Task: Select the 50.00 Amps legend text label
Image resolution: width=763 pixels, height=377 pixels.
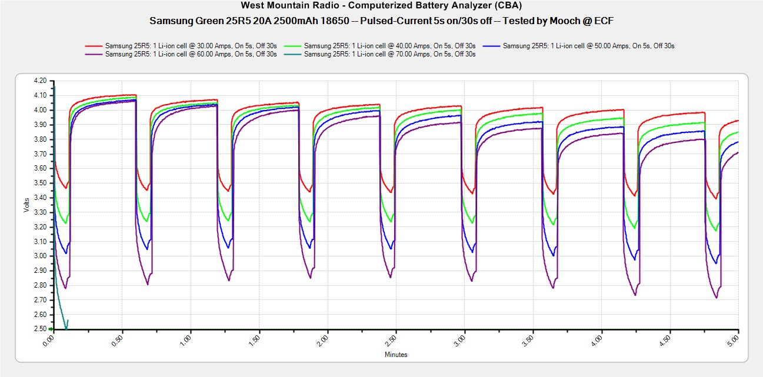Action: pyautogui.click(x=588, y=45)
